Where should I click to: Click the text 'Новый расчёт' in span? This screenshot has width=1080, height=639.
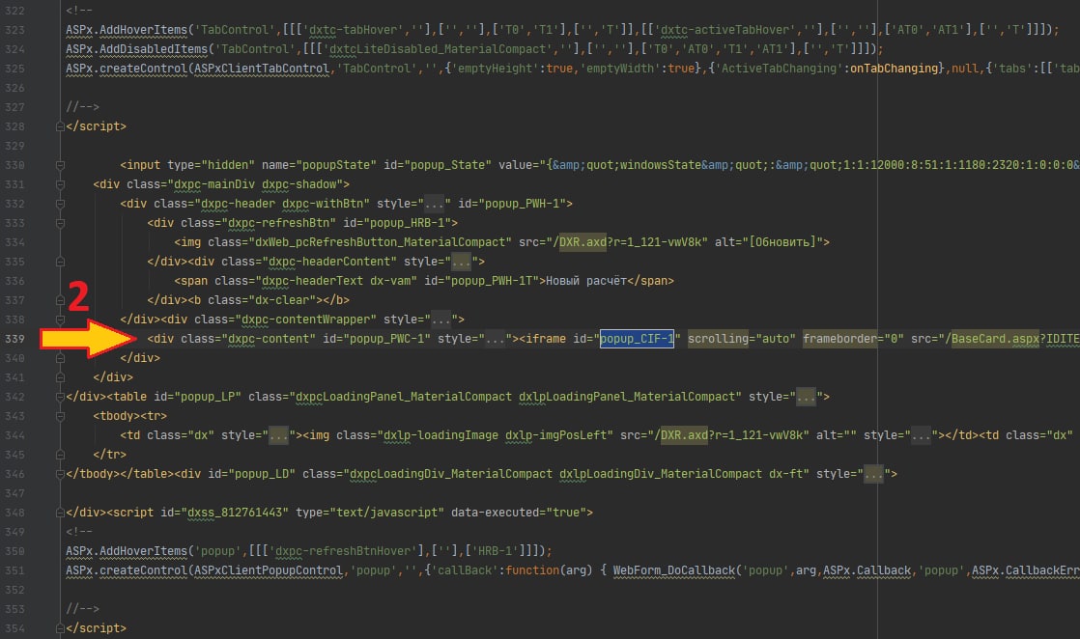coord(586,281)
